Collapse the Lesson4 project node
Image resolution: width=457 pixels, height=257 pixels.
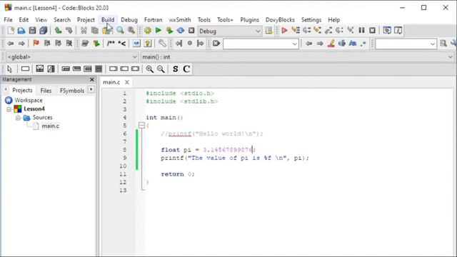pos(9,109)
